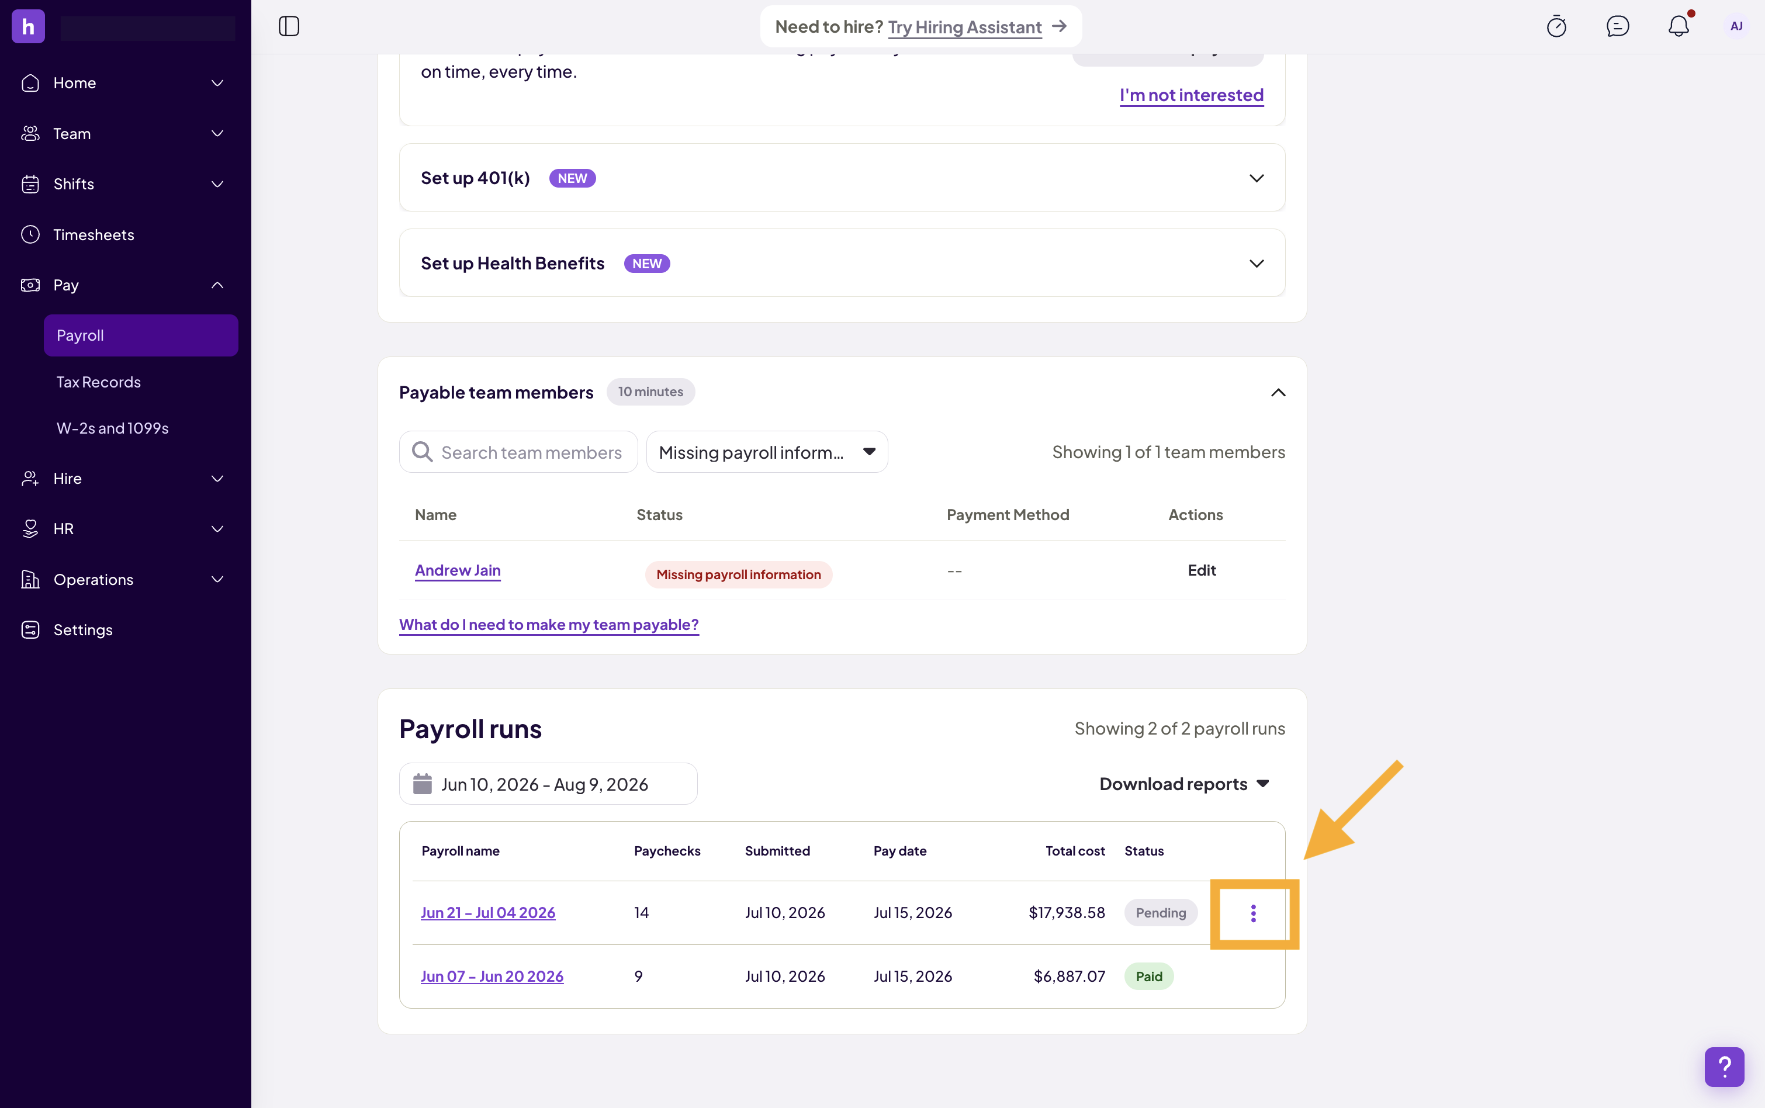Click the Jun 10 – Aug 9 date range field
The width and height of the screenshot is (1765, 1108).
(547, 783)
